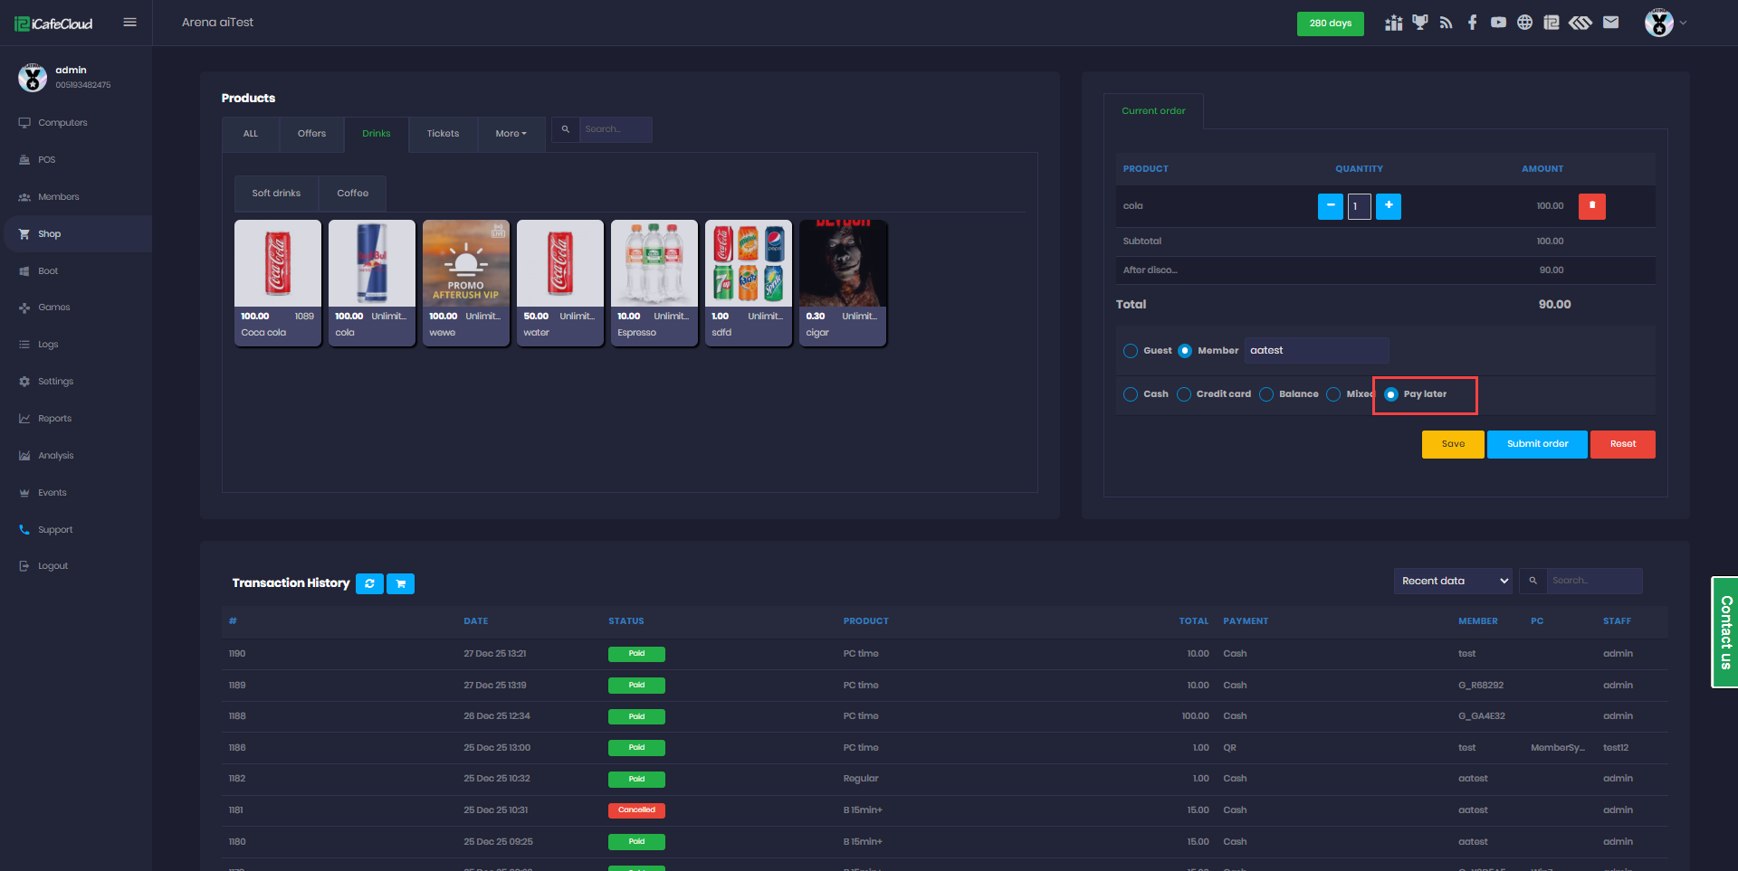The height and width of the screenshot is (871, 1738).
Task: Select the Guest radio button
Action: 1131,351
